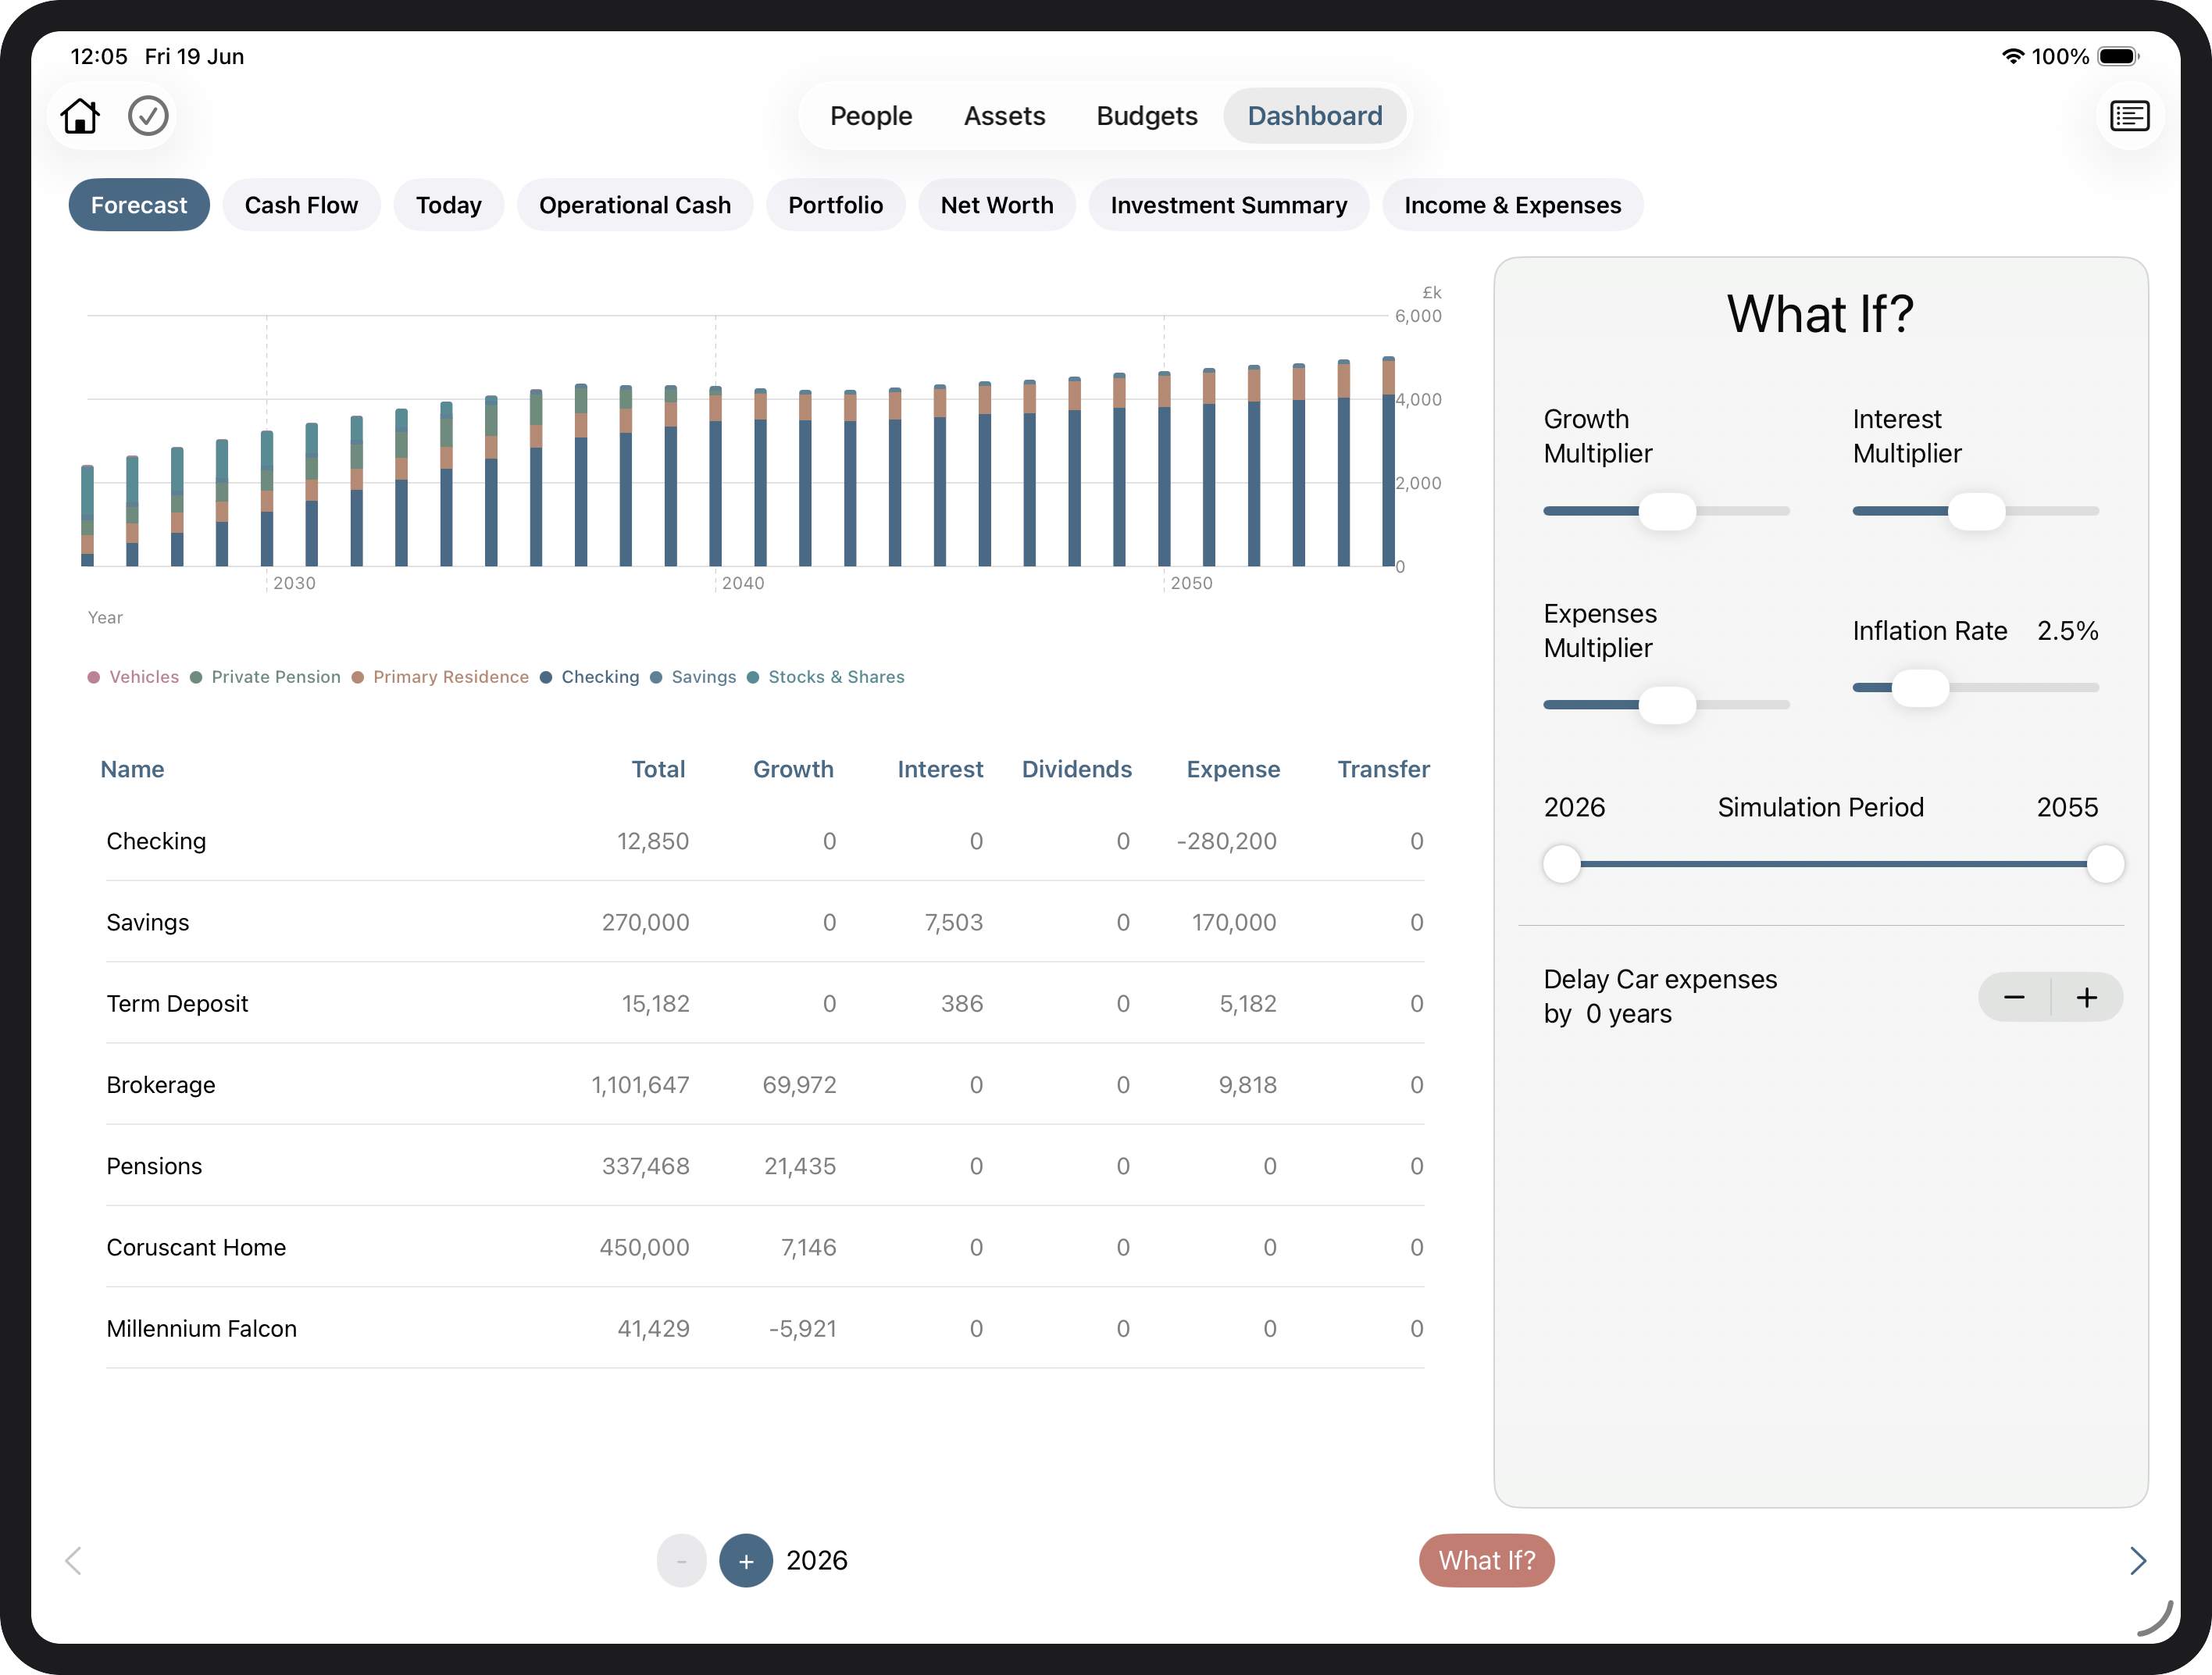Image resolution: width=2212 pixels, height=1675 pixels.
Task: Toggle the Savings legend entry
Action: click(x=693, y=677)
